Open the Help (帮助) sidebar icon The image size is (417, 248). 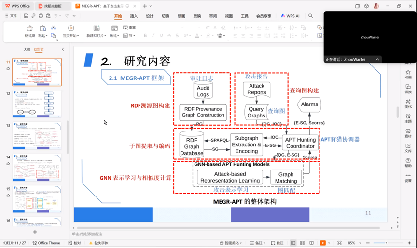pos(408,162)
